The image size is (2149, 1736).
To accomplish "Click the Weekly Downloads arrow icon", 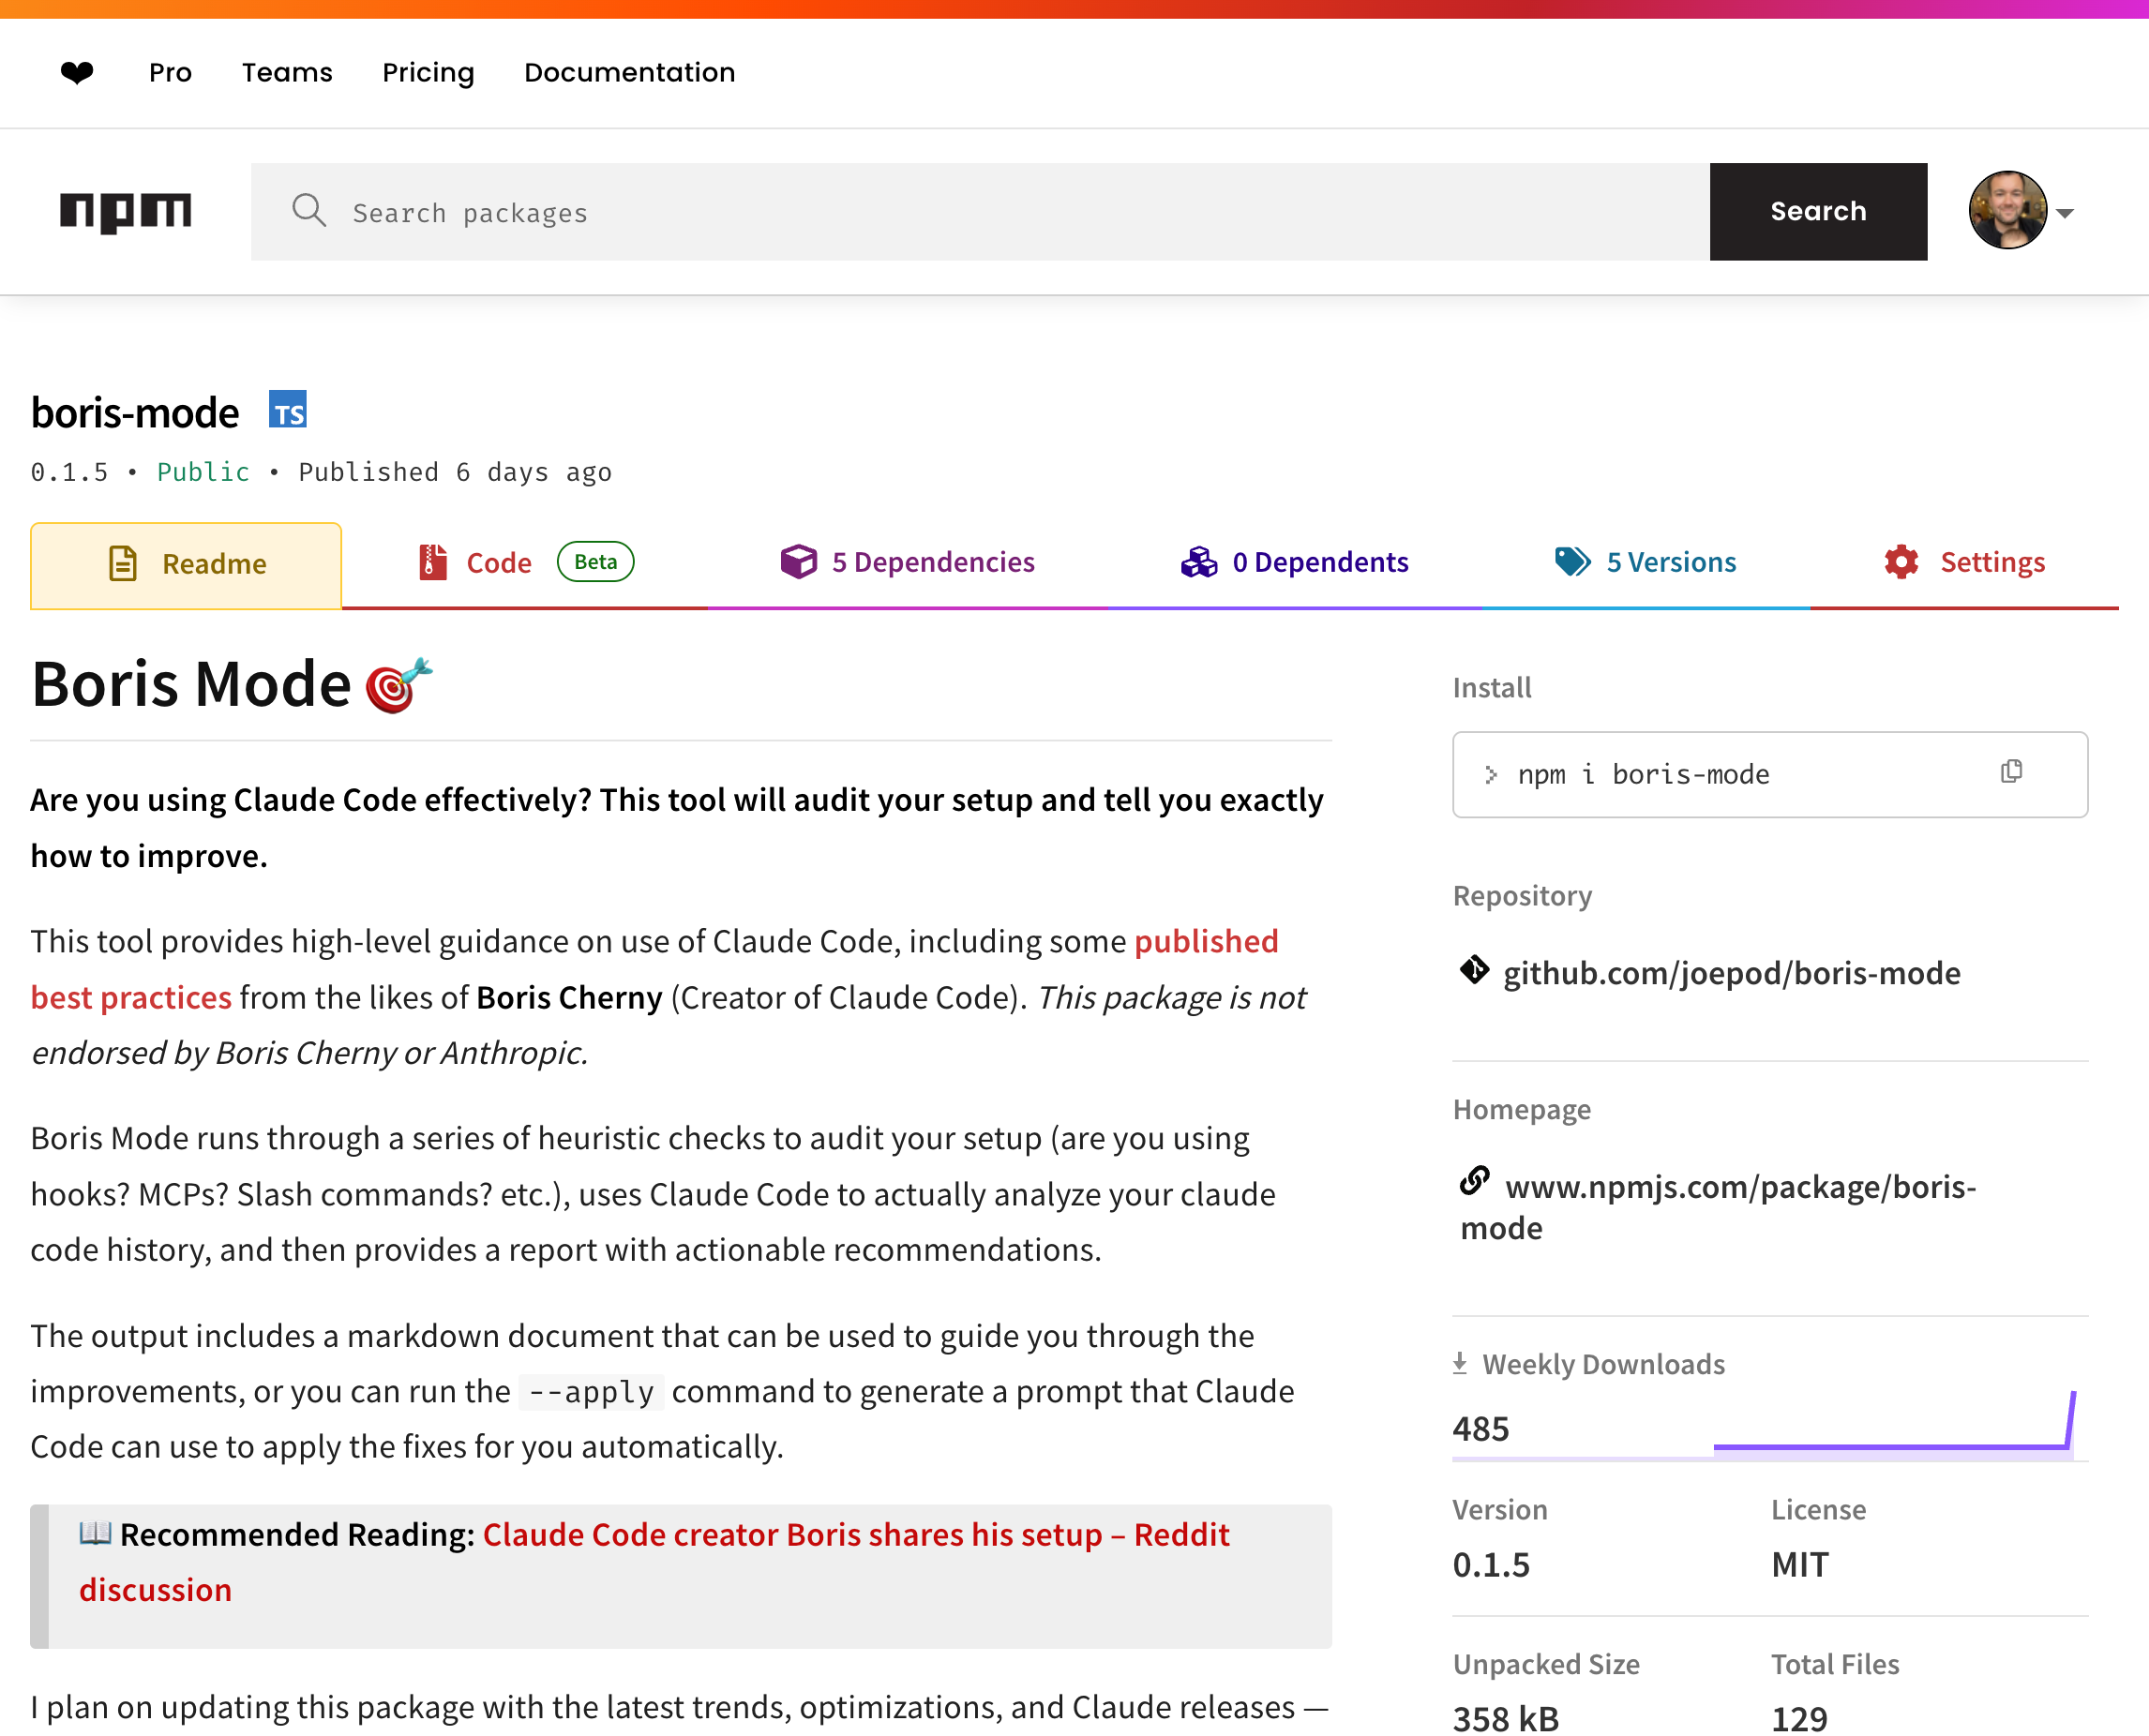I will 1460,1363.
